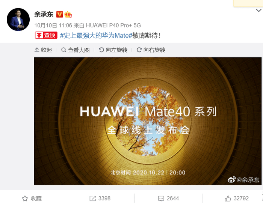Like the post with thumbs-up 32792
Screen dimensions: 263x203
click(228, 198)
